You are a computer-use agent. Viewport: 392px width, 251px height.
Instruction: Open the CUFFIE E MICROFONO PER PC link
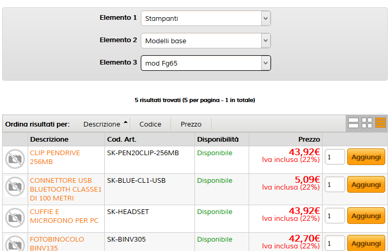click(64, 216)
